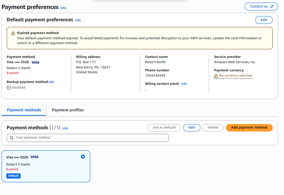Click Add payment method button

249,128
